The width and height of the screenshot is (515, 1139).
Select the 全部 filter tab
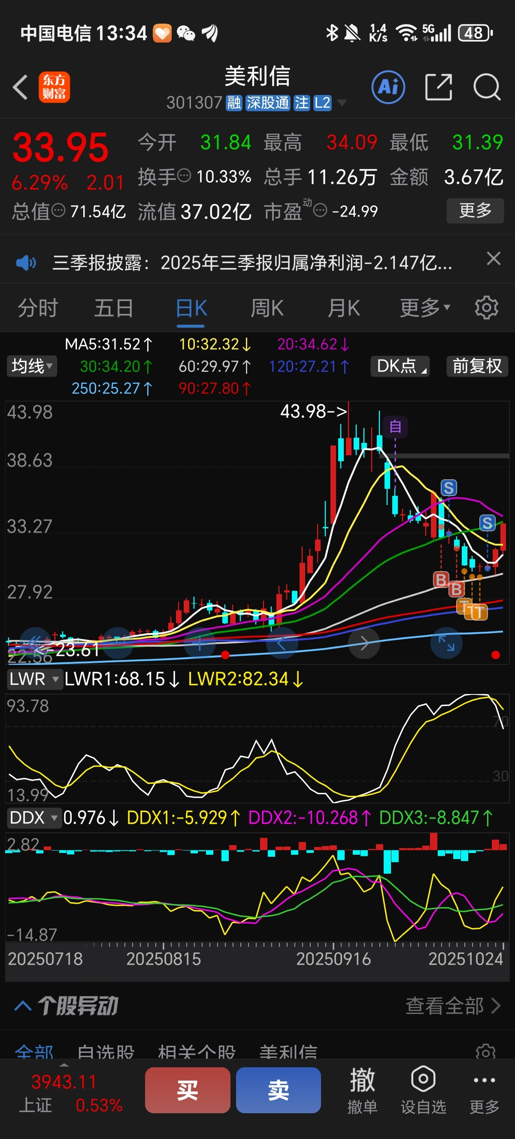point(34,1051)
